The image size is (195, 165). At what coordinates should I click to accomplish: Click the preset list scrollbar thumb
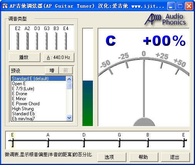(69, 86)
